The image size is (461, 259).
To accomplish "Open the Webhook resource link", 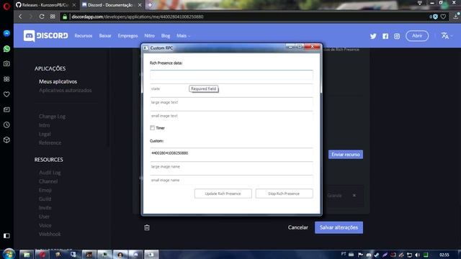I will click(x=50, y=234).
